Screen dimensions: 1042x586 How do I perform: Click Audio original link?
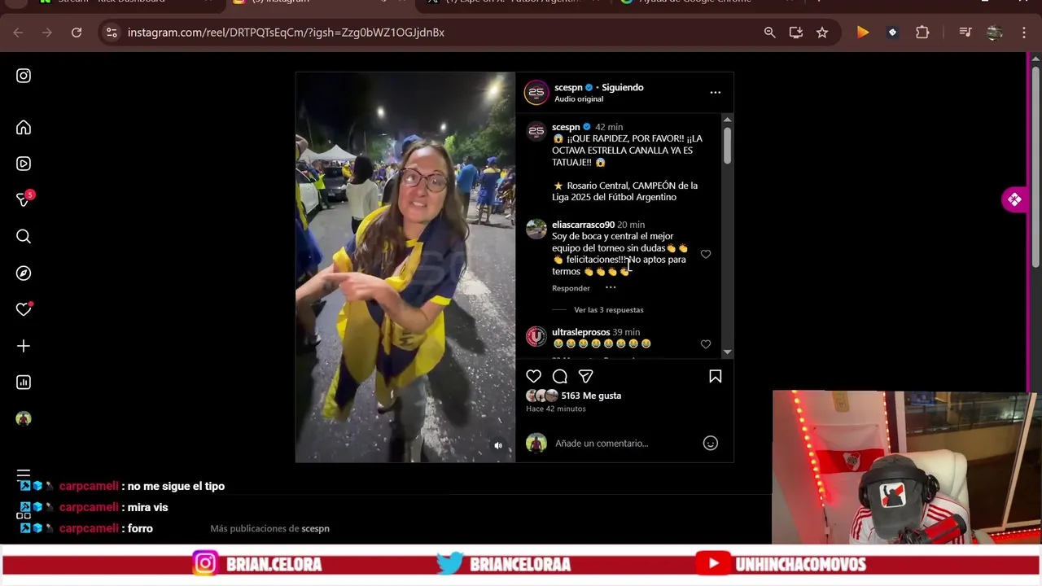coord(579,98)
